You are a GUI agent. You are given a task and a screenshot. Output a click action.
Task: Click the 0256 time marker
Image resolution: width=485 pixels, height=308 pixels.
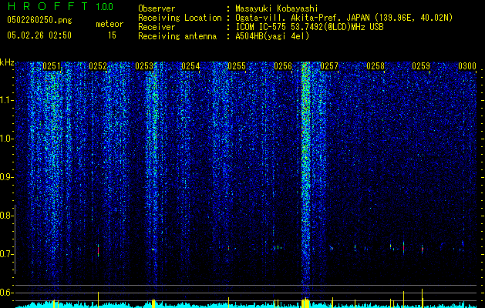coord(283,66)
